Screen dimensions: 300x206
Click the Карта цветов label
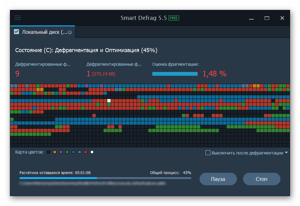point(29,152)
